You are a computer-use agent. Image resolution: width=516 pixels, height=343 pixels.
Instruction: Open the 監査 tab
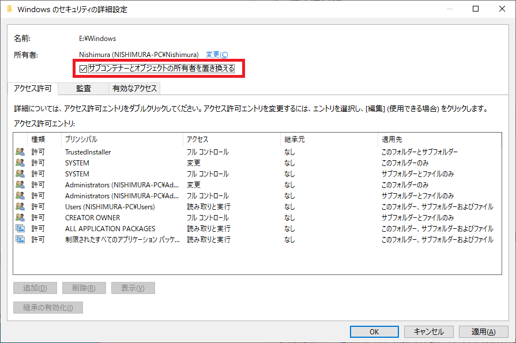coord(83,88)
